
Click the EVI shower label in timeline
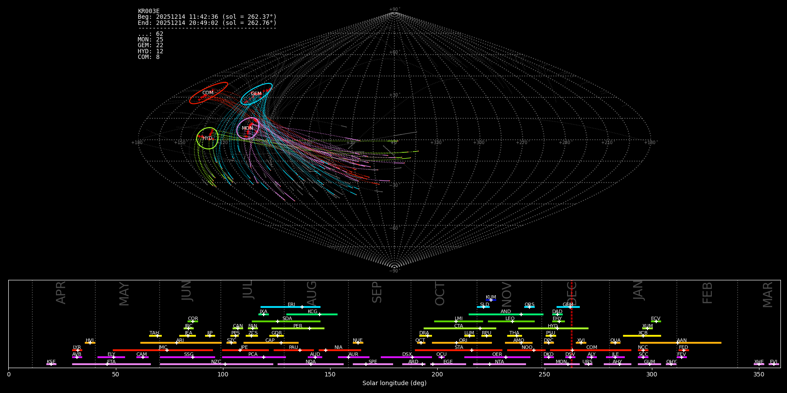(x=773, y=362)
